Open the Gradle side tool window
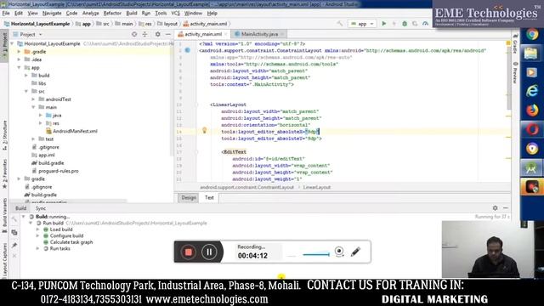Image resolution: width=544 pixels, height=306 pixels. (515, 44)
